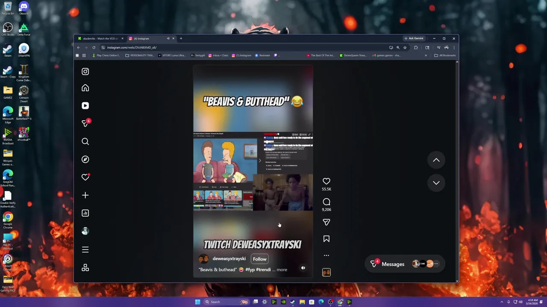Open Play Chess Online bookmark
This screenshot has width=547, height=307.
pyautogui.click(x=106, y=55)
